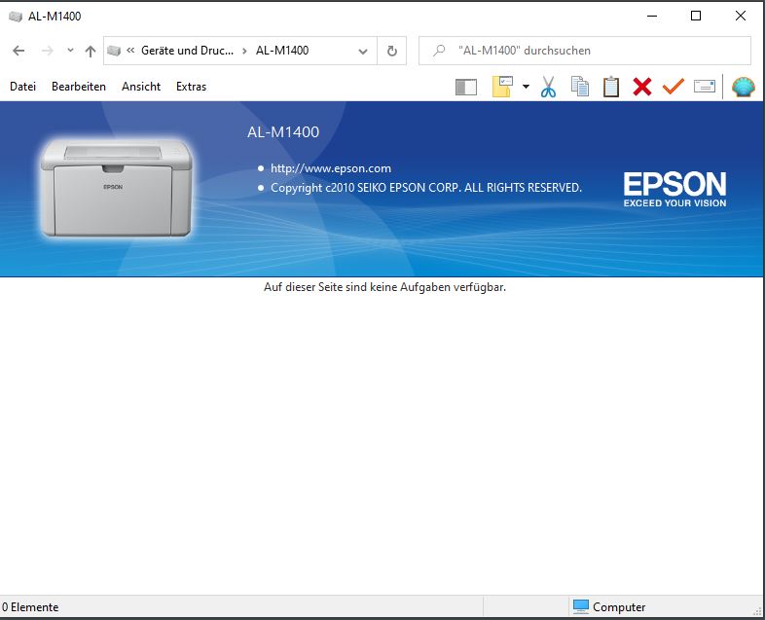Click the Copy documents icon
The height and width of the screenshot is (620, 765).
point(580,87)
